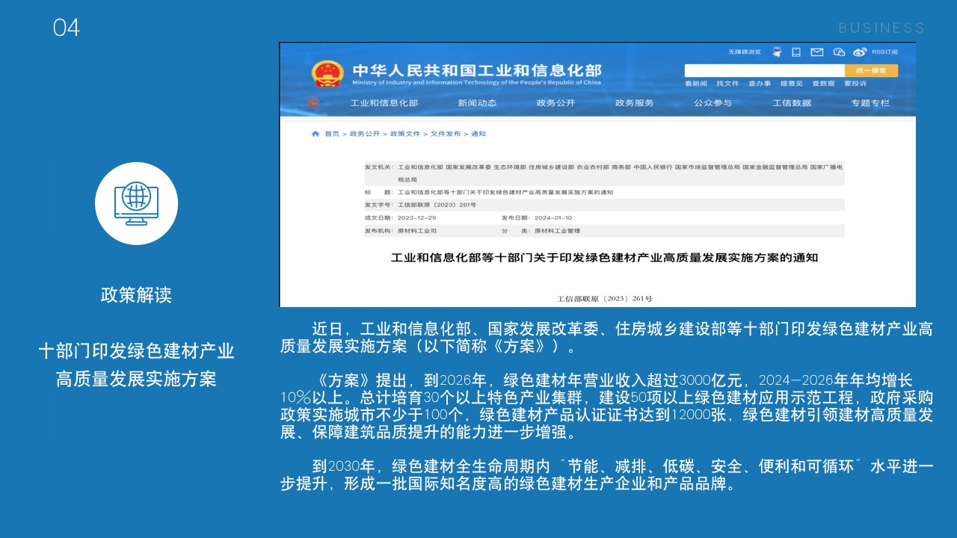Click the globe monitor icon on slide
This screenshot has width=957, height=538.
click(x=136, y=203)
